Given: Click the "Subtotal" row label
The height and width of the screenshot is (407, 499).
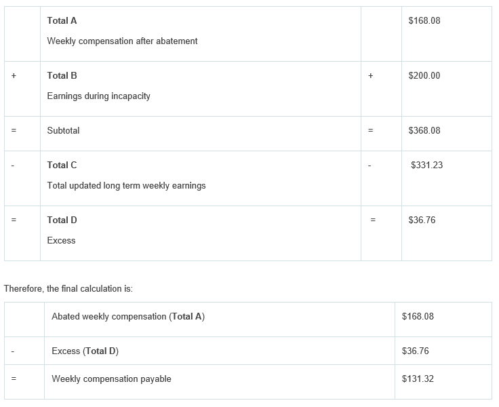Looking at the screenshot, I should coord(63,131).
